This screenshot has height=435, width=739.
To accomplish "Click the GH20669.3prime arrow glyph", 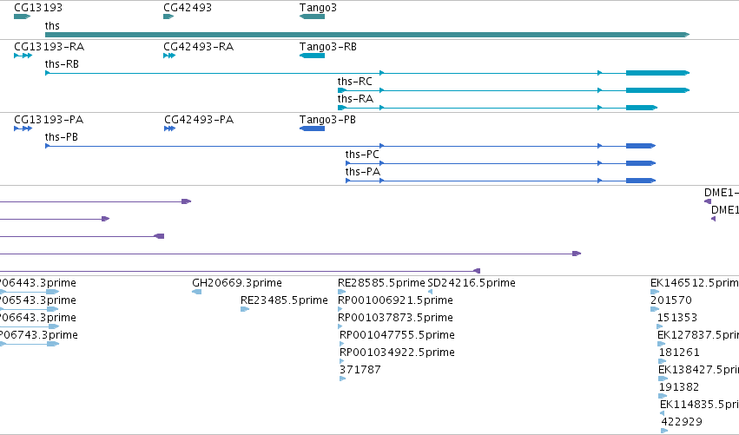I will (197, 292).
